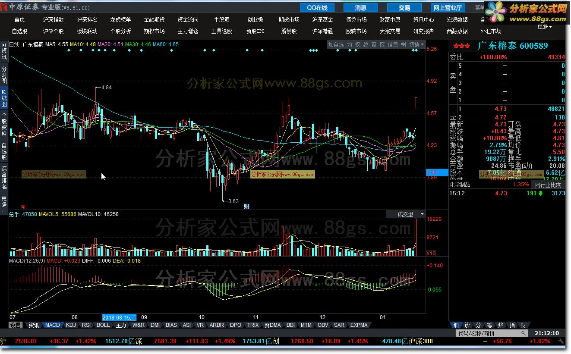This screenshot has height=354, width=571.
Task: Click the 主力 tab beside BOLL
Action: tap(121, 325)
